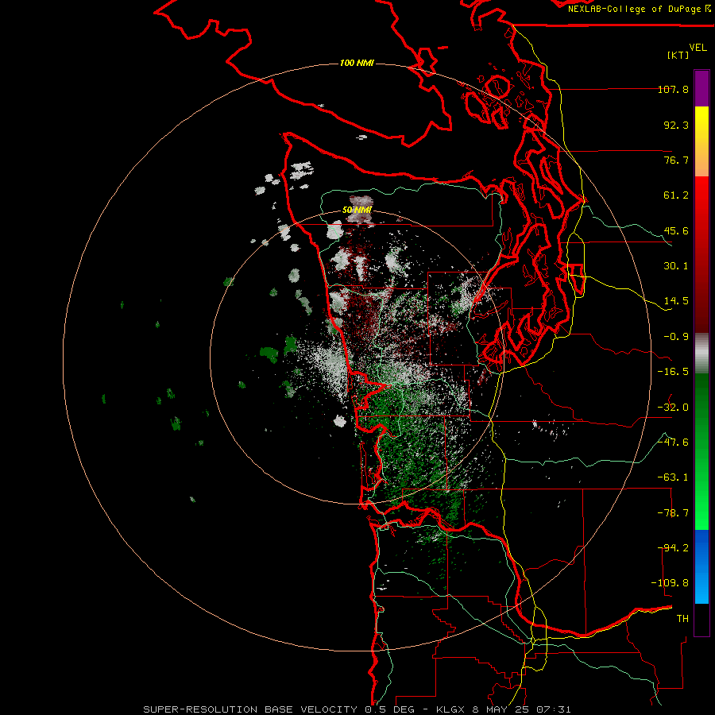Click the -16.5 velocity scale value
This screenshot has height=715, width=715.
click(673, 372)
